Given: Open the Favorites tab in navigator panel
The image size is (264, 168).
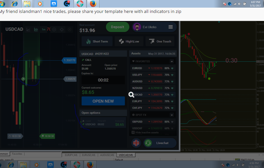Looking at the screenshot, I should (x=17, y=154).
